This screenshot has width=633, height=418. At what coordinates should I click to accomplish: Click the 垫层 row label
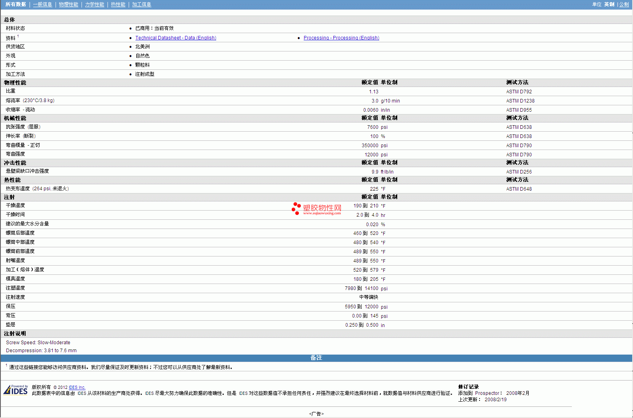[10, 325]
